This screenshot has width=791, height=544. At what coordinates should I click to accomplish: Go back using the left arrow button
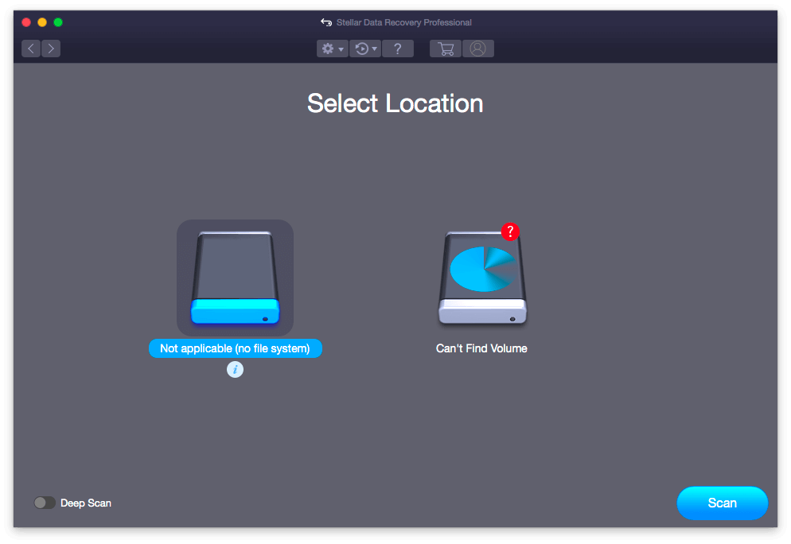pyautogui.click(x=31, y=49)
